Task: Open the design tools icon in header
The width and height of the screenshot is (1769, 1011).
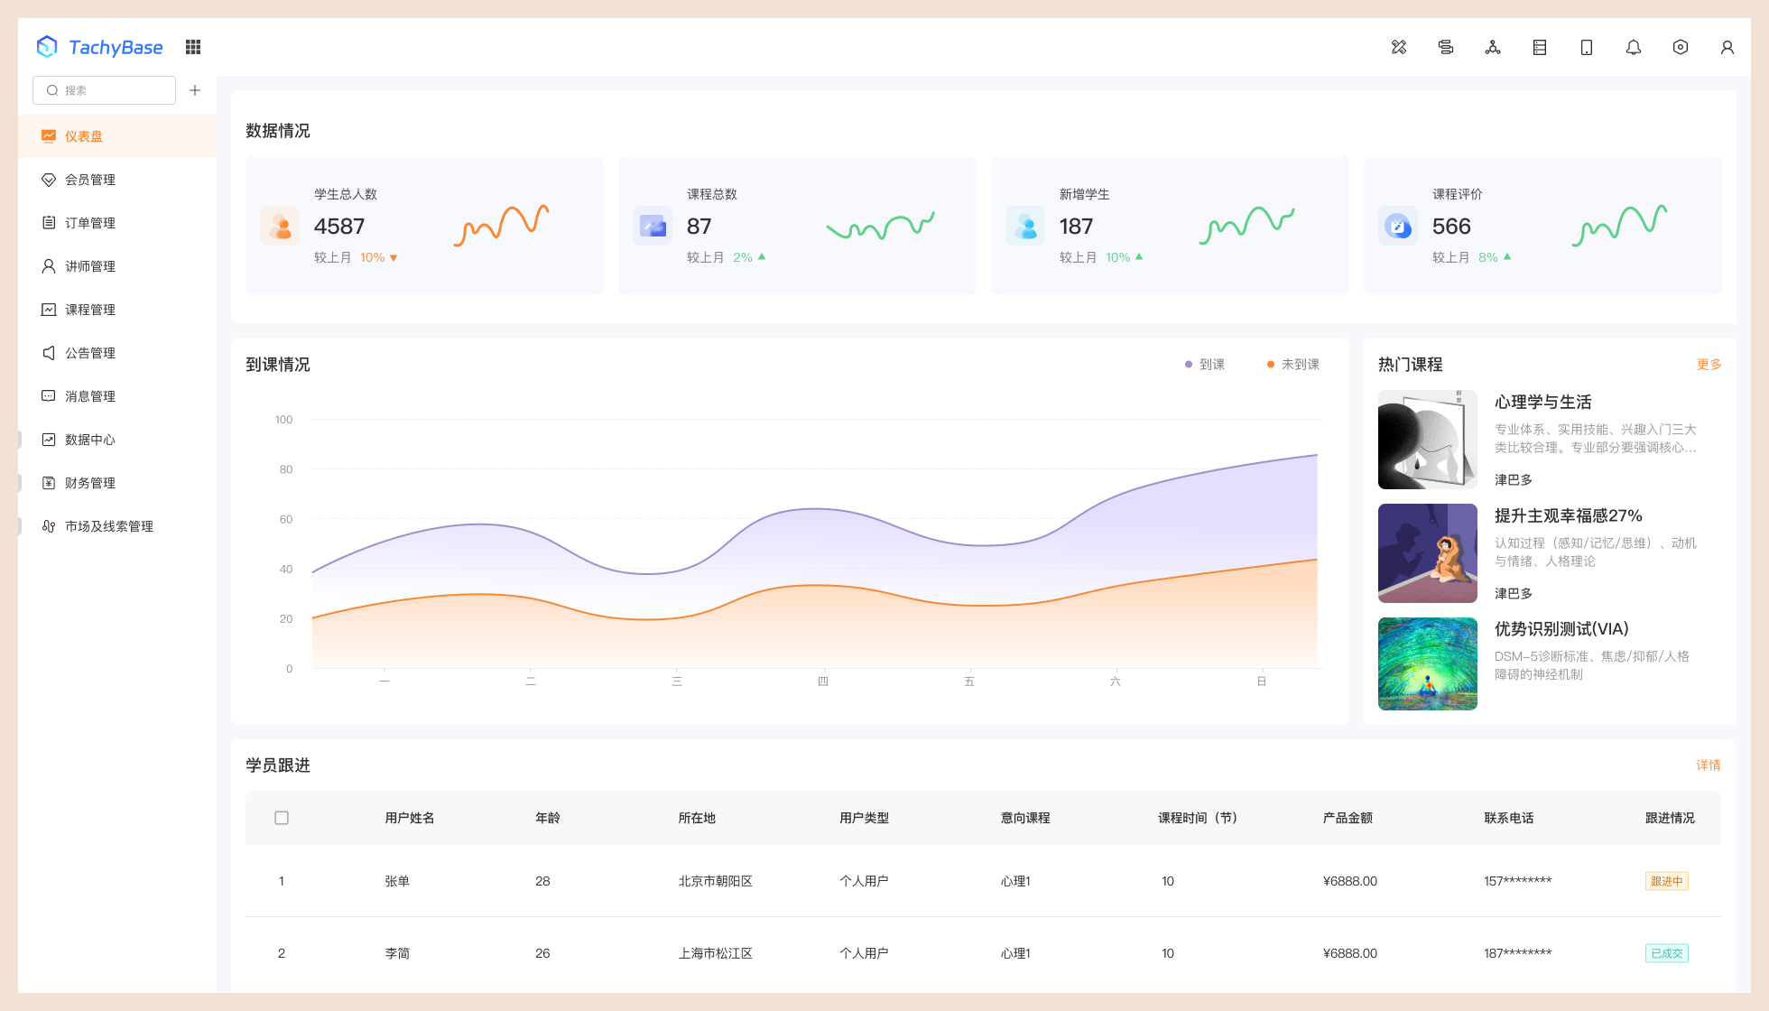Action: pos(1399,47)
